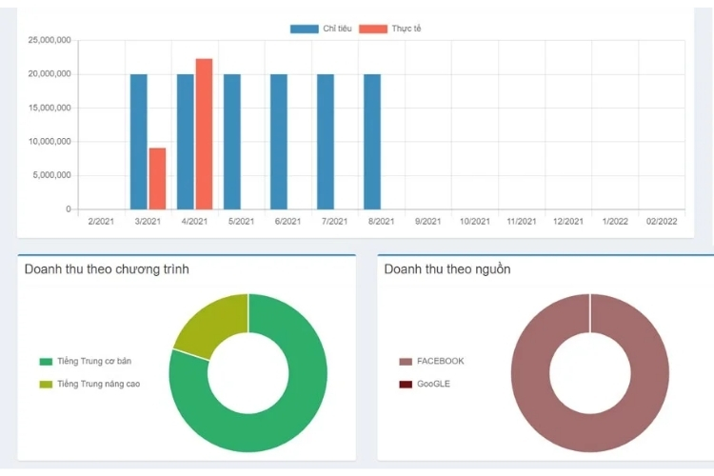Viewport: 714px width, 476px height.
Task: Click the blue Chỉ tiêu bar for 3/2021
Action: point(139,141)
